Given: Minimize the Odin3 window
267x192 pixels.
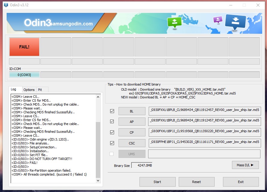Looking at the screenshot, I should (x=231, y=5).
